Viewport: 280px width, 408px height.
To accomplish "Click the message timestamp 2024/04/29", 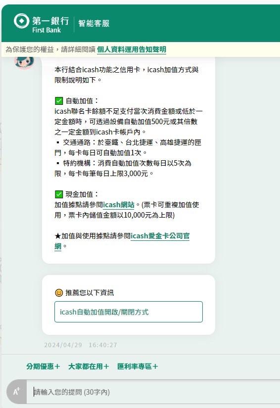I will click(x=63, y=345).
